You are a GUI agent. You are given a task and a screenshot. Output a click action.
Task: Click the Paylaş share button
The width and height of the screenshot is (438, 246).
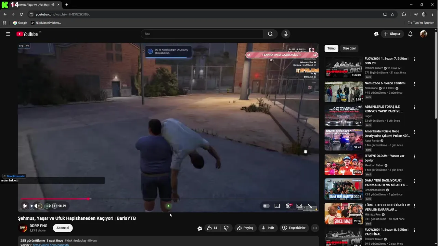245,228
